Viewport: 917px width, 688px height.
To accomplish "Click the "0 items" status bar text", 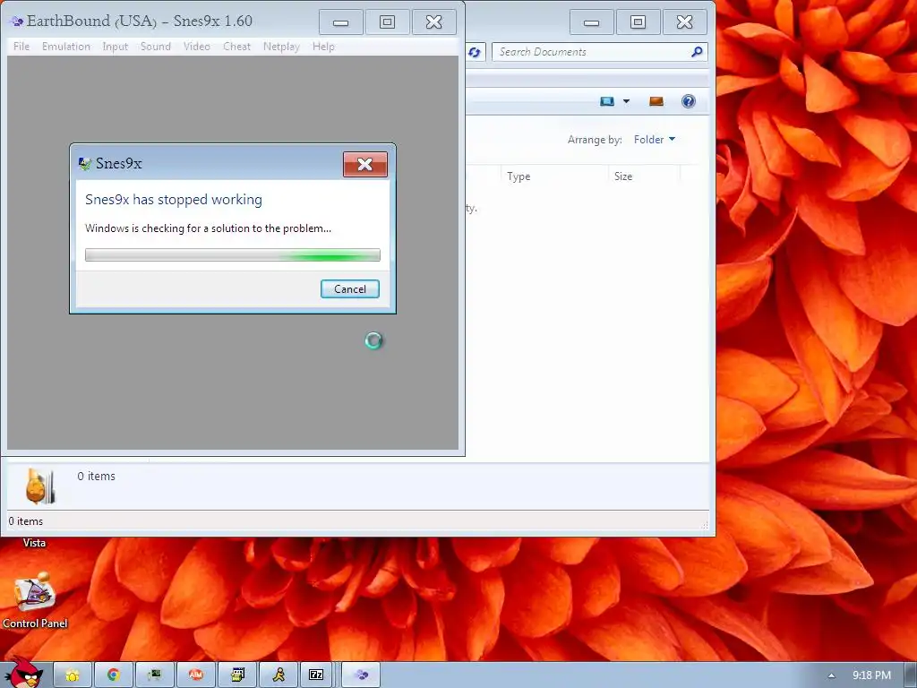I will (x=26, y=521).
